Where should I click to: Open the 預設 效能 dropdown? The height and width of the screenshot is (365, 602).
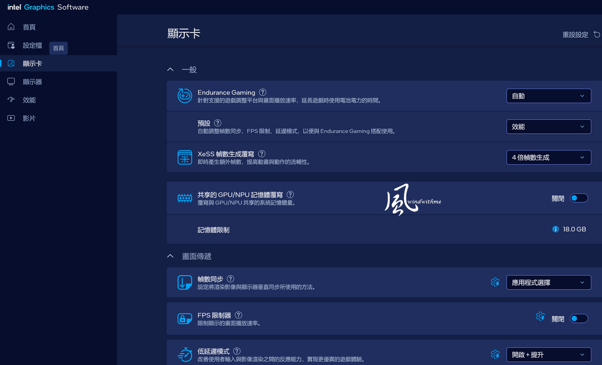548,127
